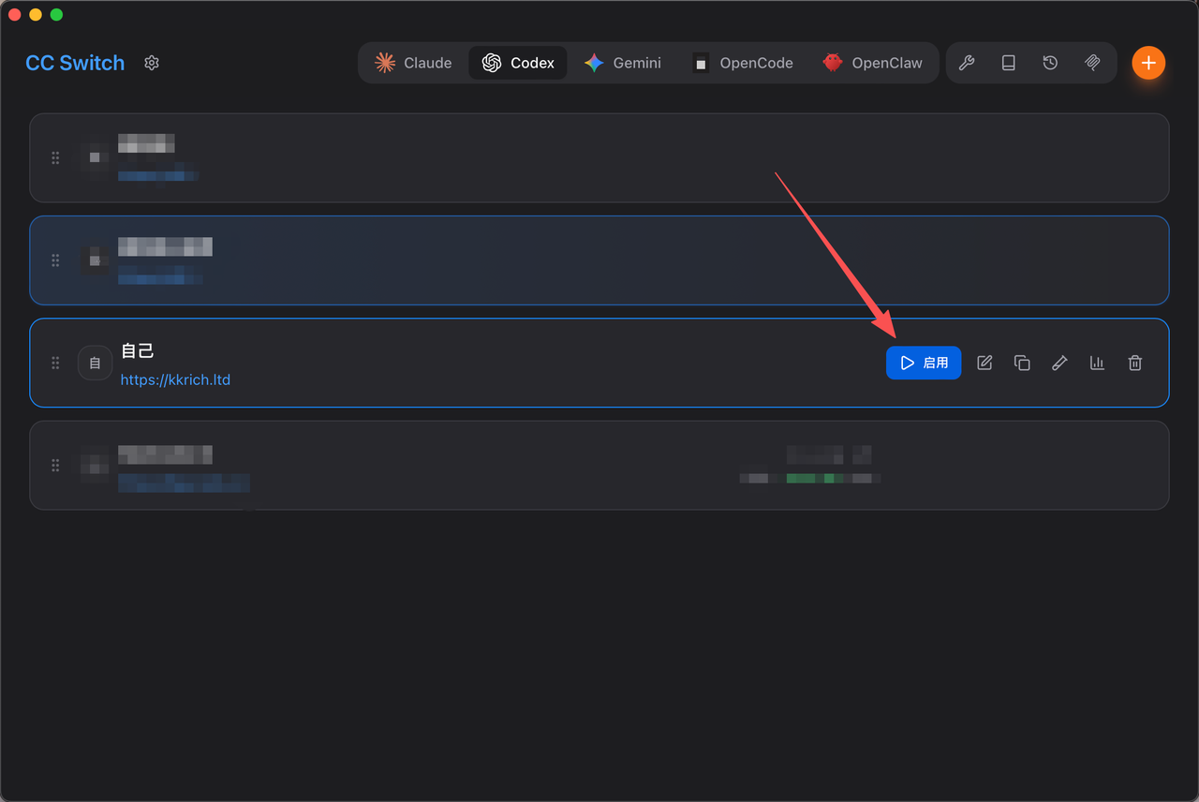Open the settings gear next to CC Switch

point(152,63)
